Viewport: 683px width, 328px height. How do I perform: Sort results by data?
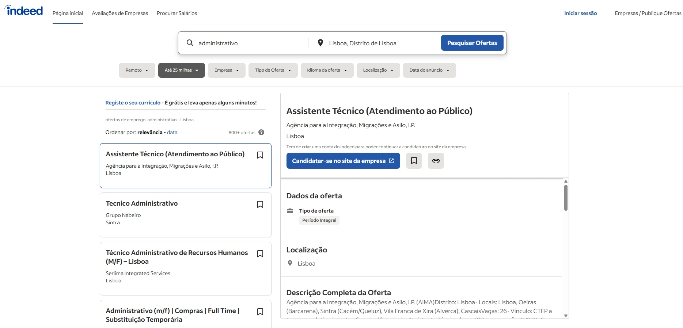(x=172, y=132)
